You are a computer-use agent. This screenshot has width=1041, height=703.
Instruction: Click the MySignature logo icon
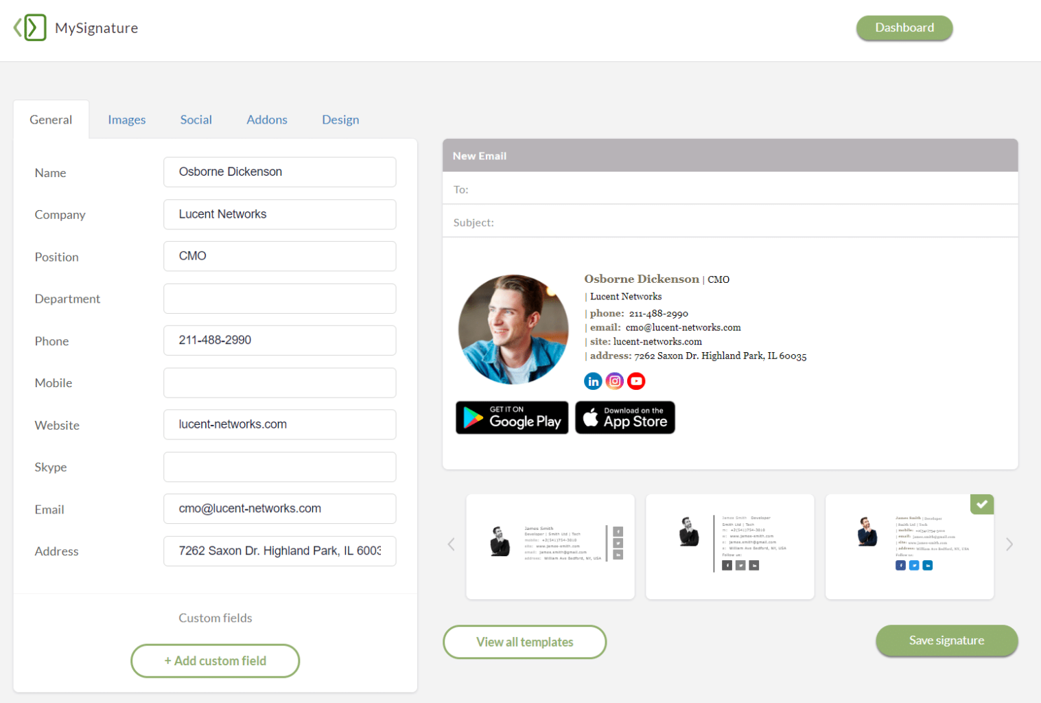(x=30, y=27)
